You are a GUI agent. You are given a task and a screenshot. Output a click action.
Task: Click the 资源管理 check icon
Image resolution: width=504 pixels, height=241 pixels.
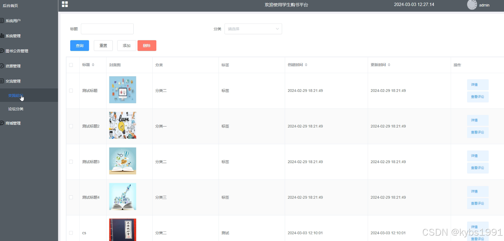coord(2,66)
